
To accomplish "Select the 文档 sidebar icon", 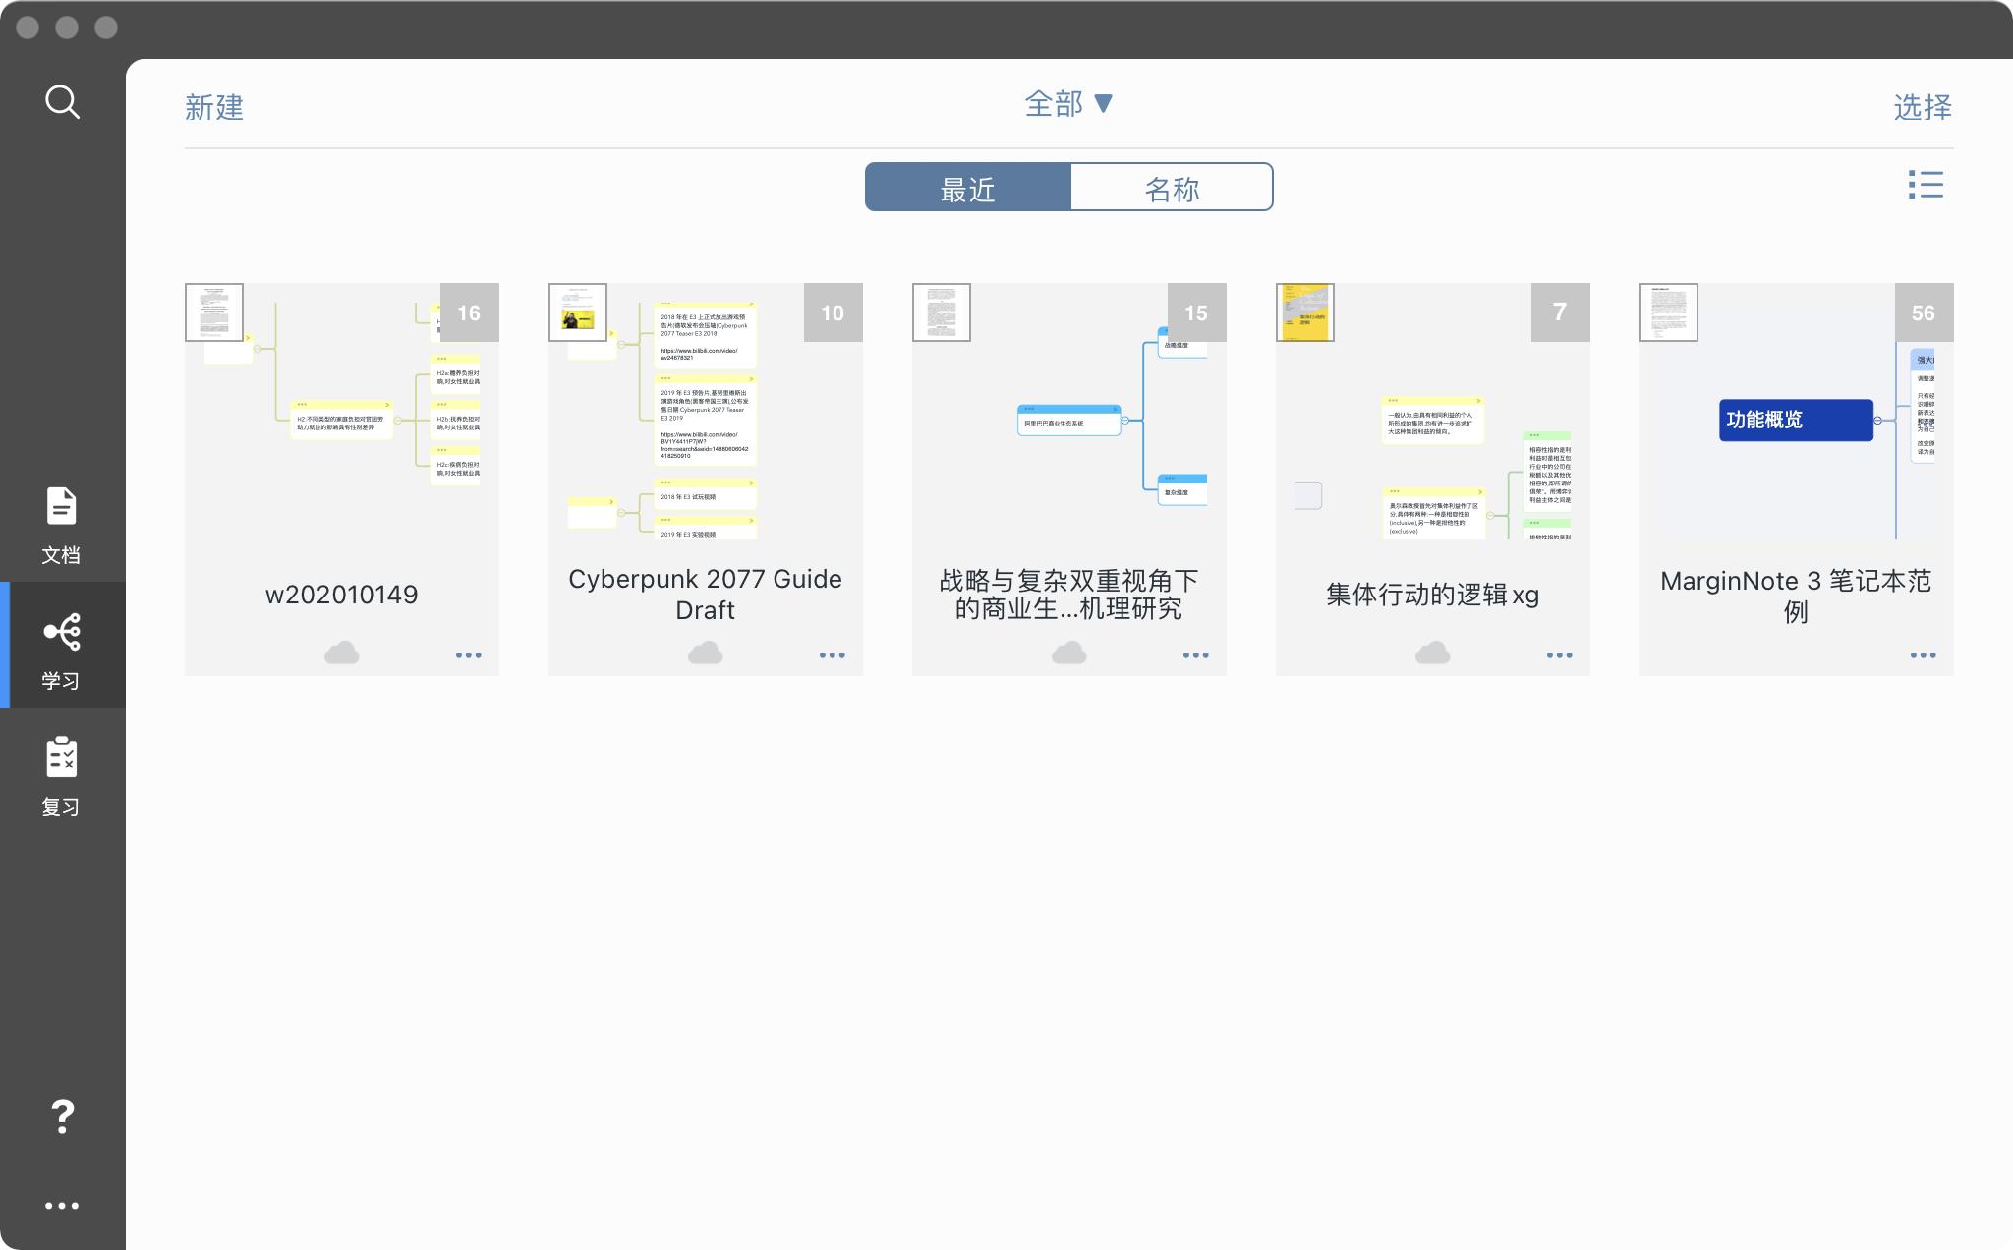I will coord(62,519).
